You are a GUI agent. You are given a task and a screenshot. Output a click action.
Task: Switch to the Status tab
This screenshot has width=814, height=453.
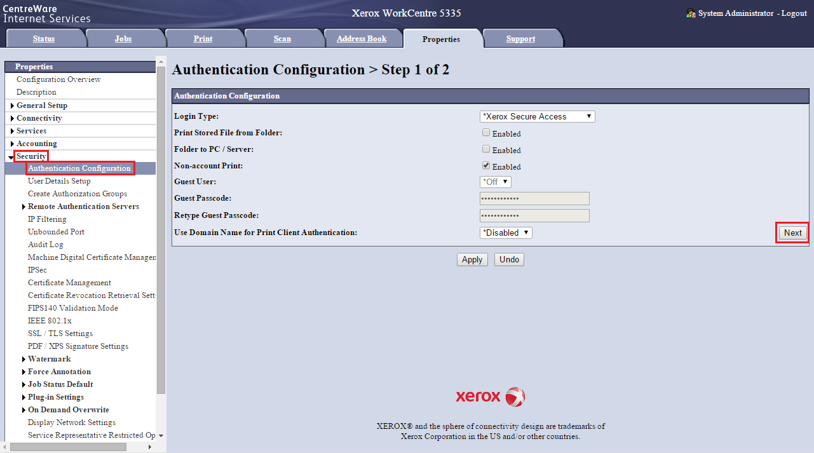pos(44,39)
